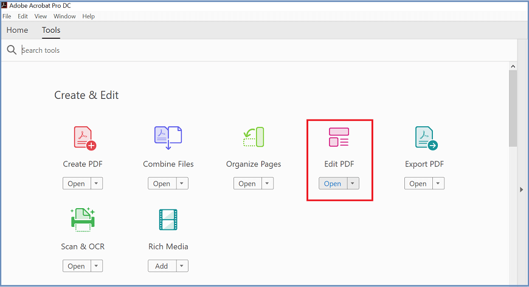Open the Organize Pages tool
529x287 pixels.
point(247,184)
